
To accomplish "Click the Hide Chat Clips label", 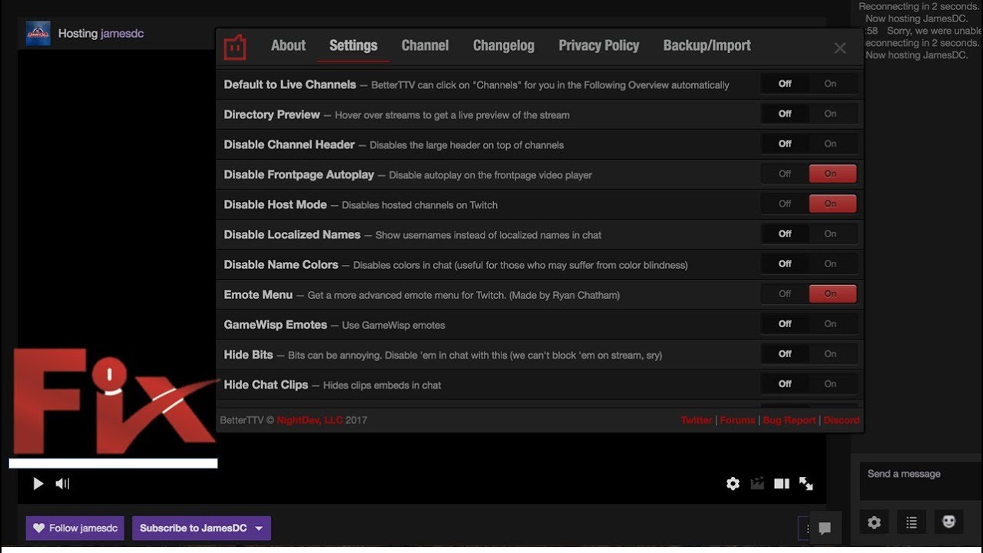I will coord(266,385).
